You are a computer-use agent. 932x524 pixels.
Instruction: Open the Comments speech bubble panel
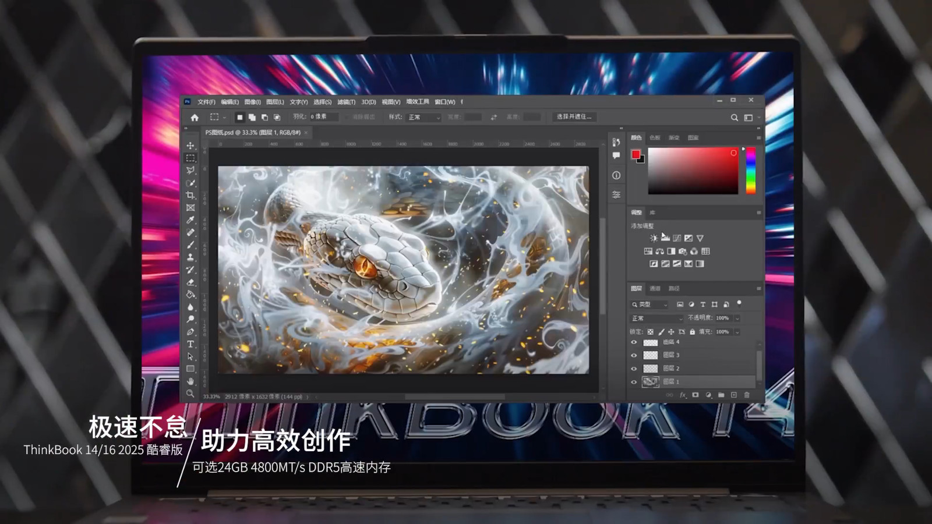pyautogui.click(x=616, y=155)
